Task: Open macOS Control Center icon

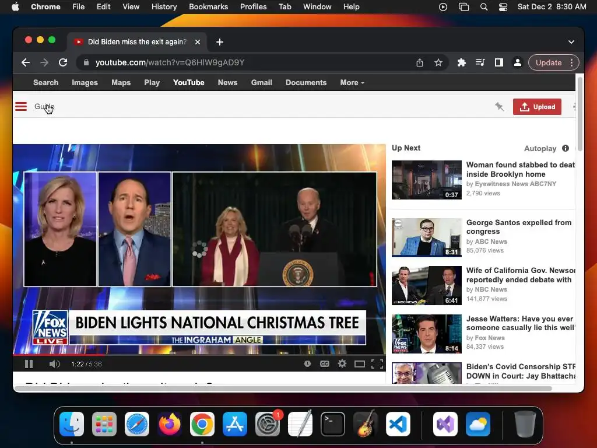Action: coord(503,7)
